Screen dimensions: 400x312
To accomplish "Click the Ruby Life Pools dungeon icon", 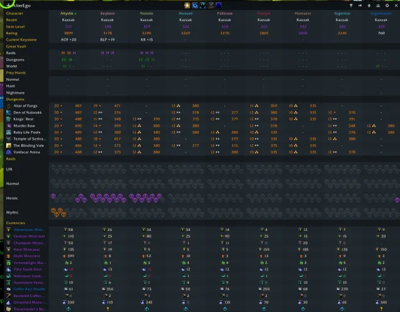I will tap(9, 132).
